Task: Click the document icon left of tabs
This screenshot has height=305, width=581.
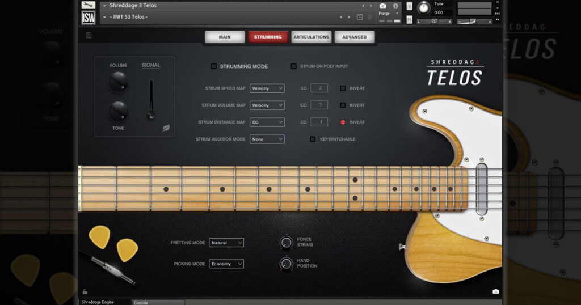Action: (89, 36)
